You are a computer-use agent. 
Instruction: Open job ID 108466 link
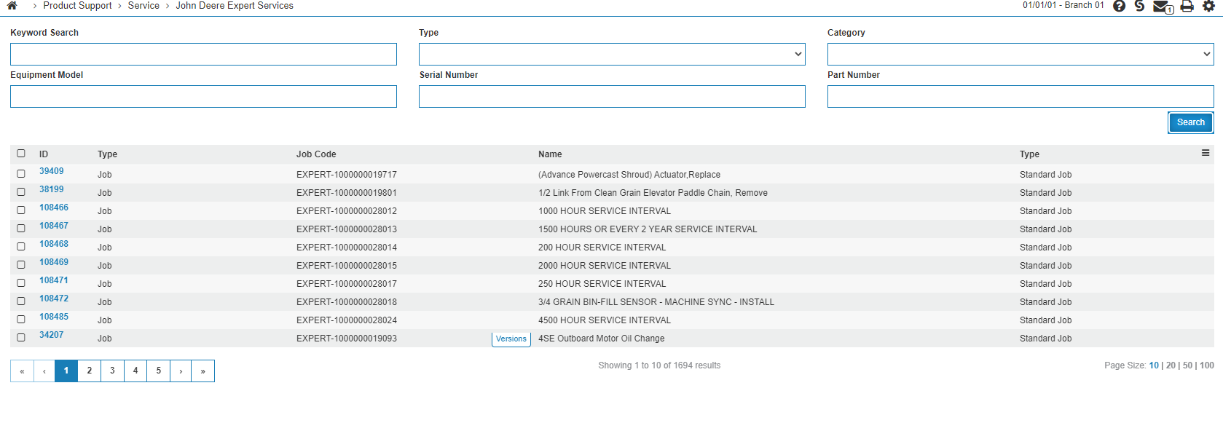pyautogui.click(x=54, y=207)
